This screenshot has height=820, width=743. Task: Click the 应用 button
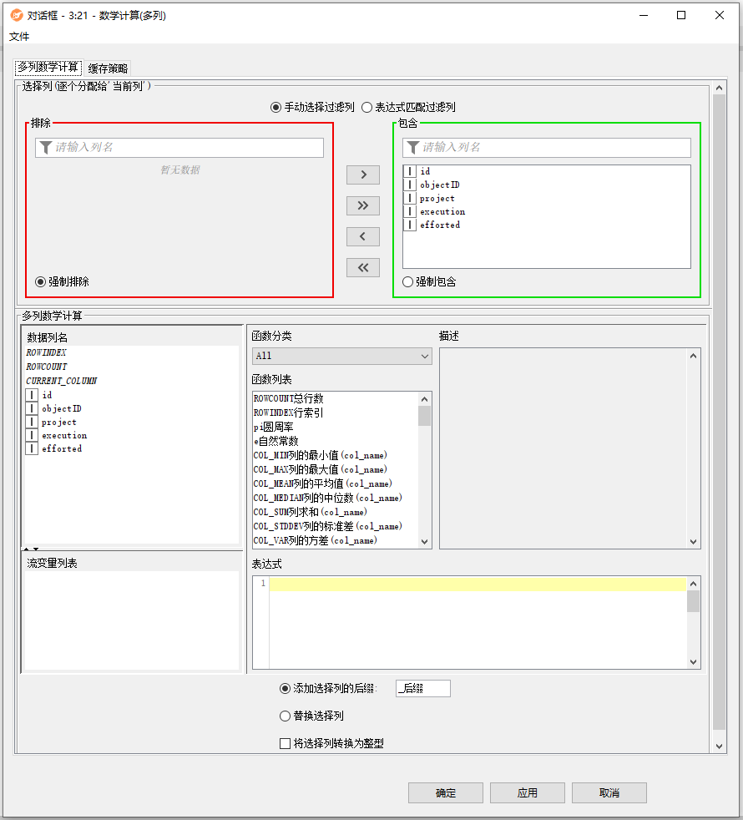click(527, 792)
